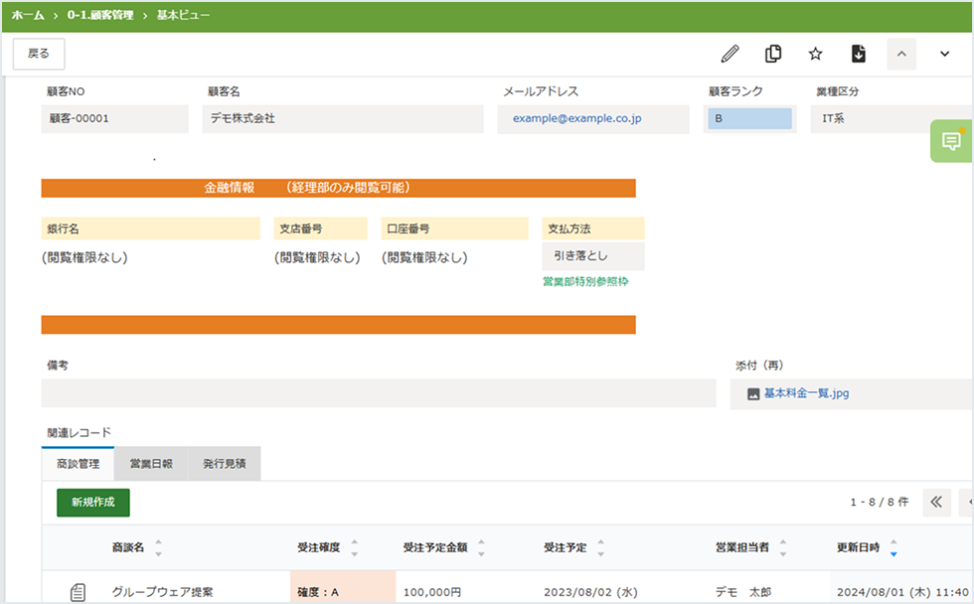Open the green comment panel icon
974x604 pixels.
[951, 141]
